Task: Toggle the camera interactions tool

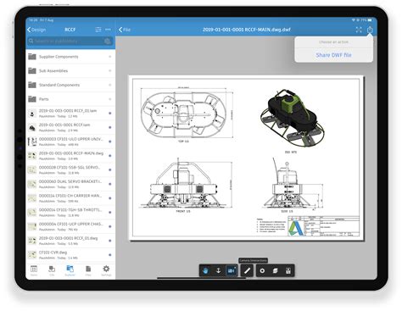Action: pos(232,270)
